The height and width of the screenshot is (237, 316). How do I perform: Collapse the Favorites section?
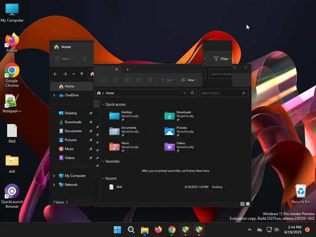point(103,161)
